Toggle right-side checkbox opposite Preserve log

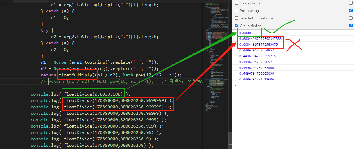(350, 10)
